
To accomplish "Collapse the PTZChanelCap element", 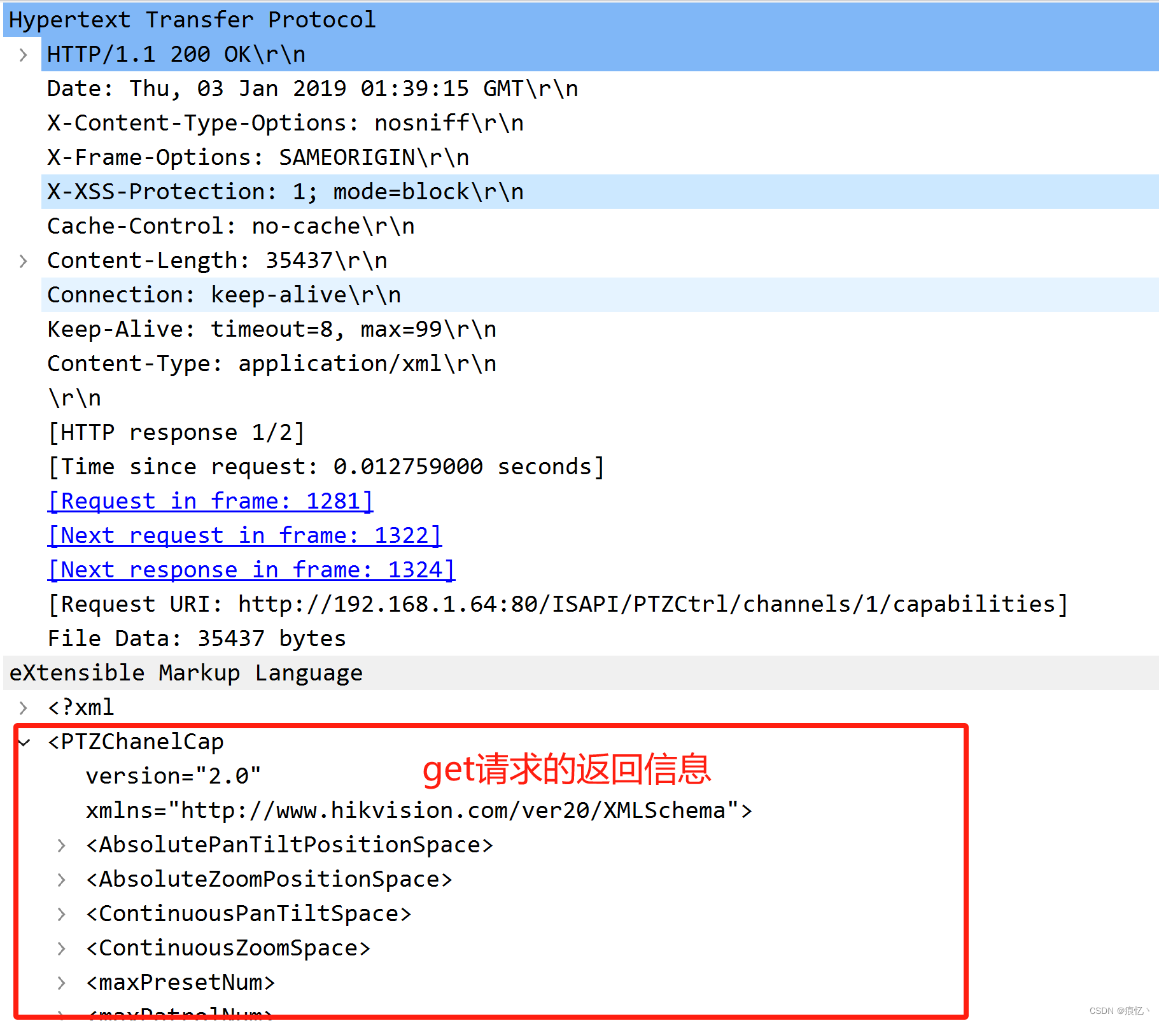I will pos(23,742).
